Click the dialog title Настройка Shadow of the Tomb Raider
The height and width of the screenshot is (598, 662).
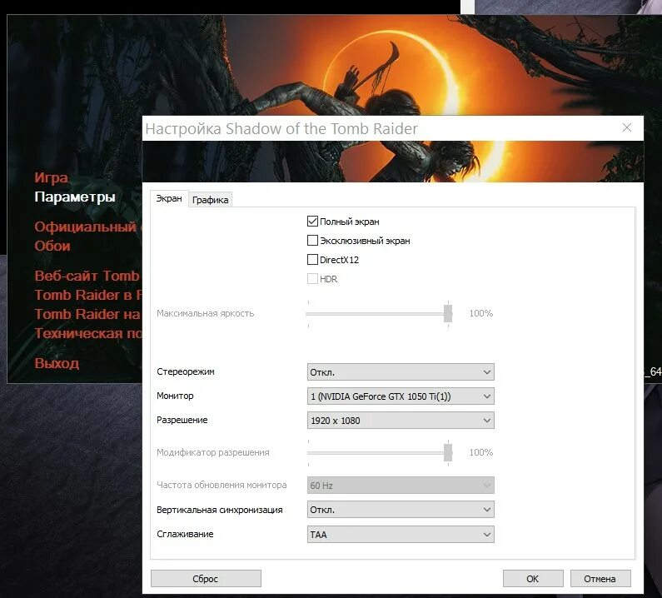[281, 129]
